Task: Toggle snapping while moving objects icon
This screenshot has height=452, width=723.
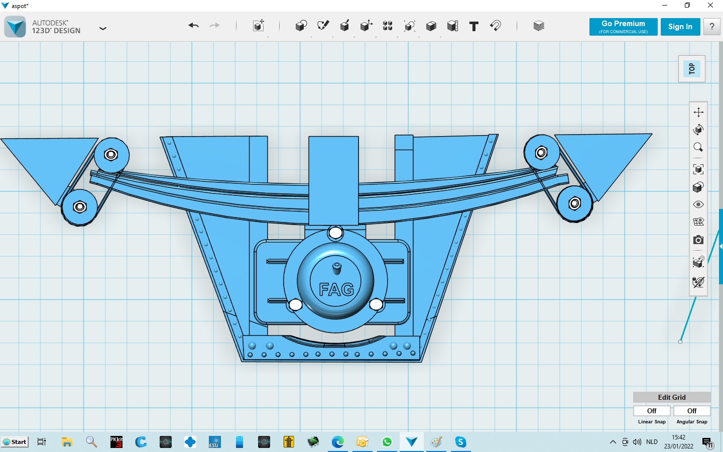Action: pos(698,262)
